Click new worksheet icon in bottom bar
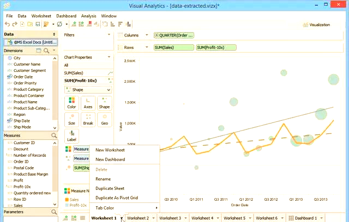349x222 pixels. pos(65,218)
